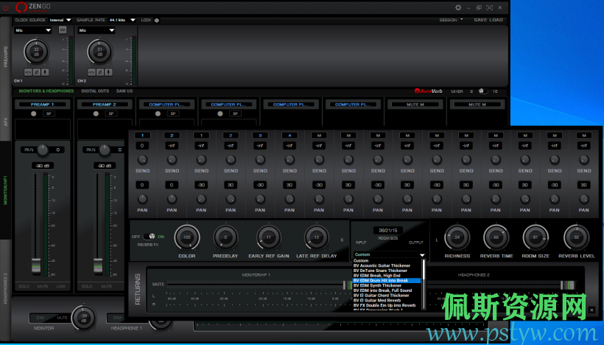Viewport: 604px width, 345px height.
Task: Toggle the Mixer 8/16 channel switch
Action: pos(482,91)
